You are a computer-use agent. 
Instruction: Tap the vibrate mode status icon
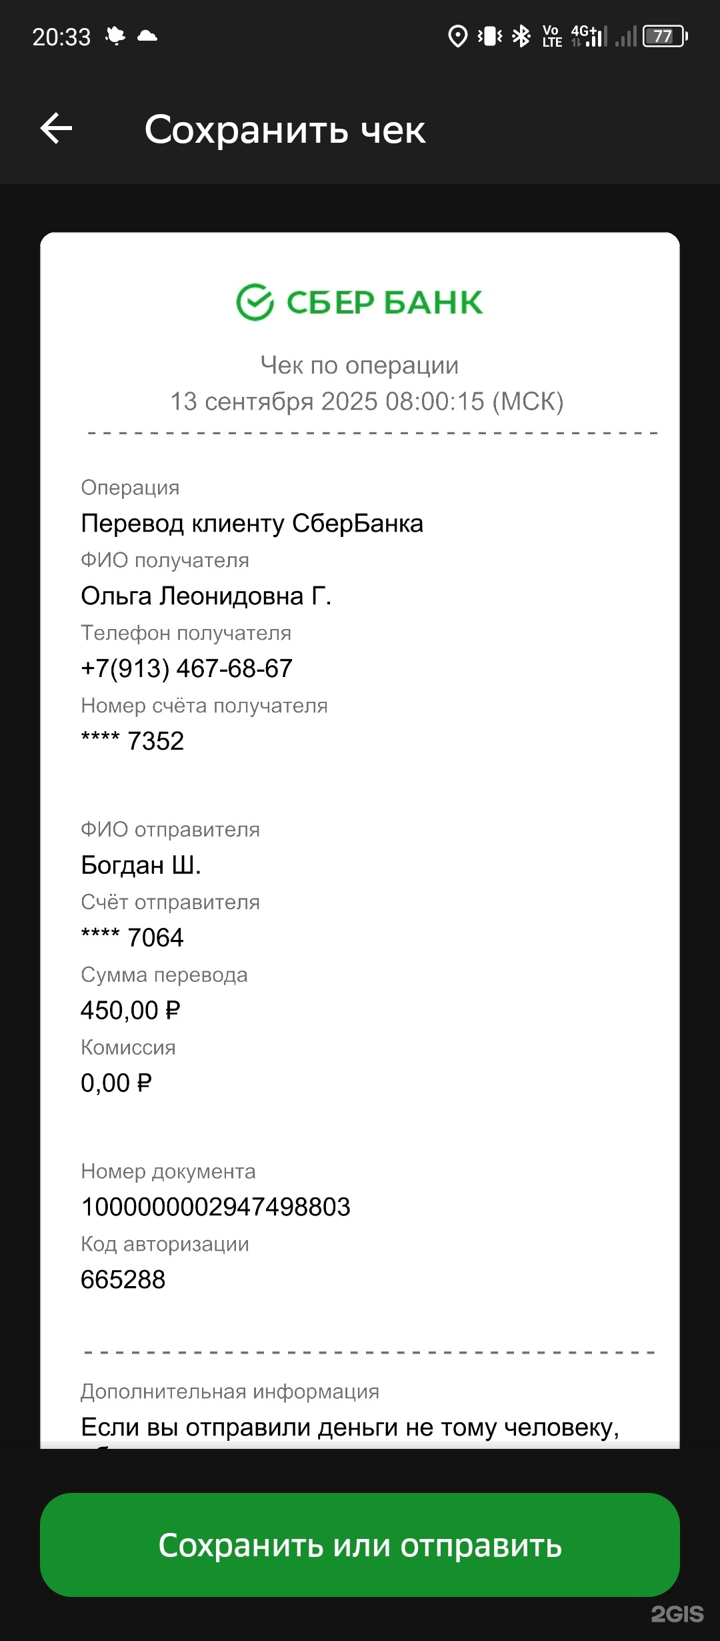pyautogui.click(x=490, y=36)
